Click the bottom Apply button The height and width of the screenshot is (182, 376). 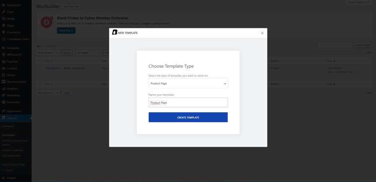[67, 93]
